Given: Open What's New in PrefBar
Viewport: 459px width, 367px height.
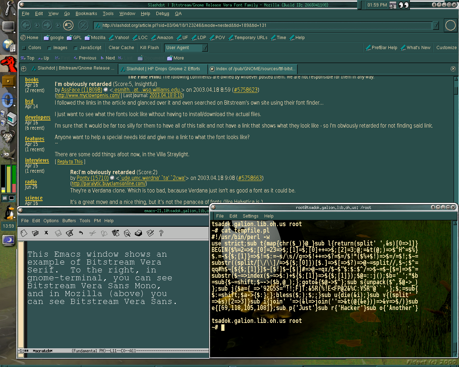Looking at the screenshot, I should tap(416, 48).
